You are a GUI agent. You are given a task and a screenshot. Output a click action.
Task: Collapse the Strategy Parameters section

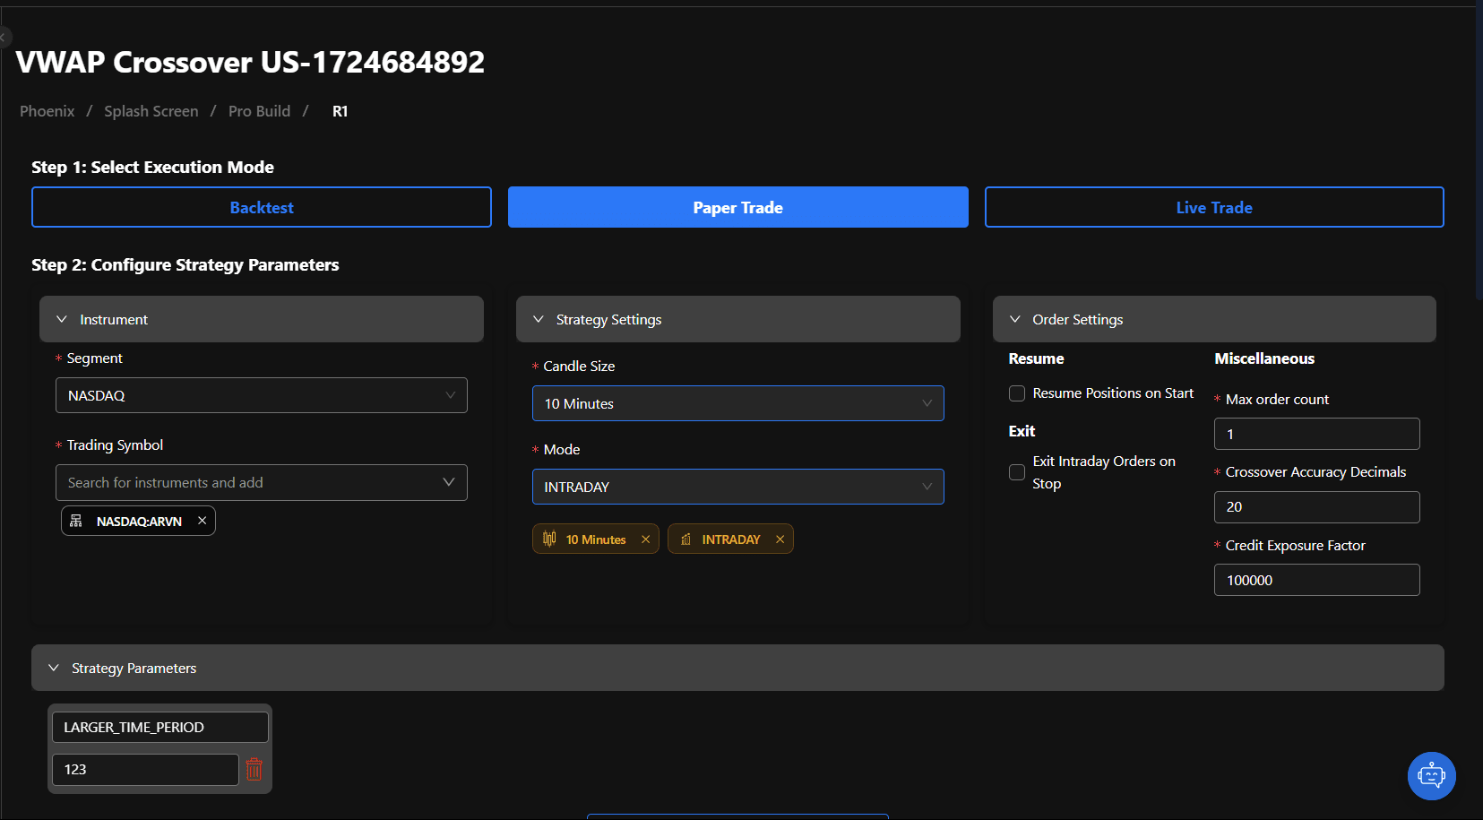coord(54,668)
